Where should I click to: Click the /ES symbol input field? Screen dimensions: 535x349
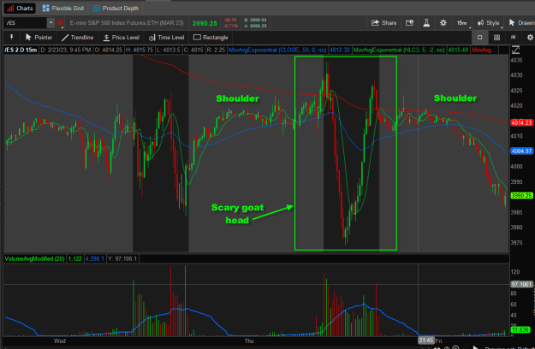[25, 23]
